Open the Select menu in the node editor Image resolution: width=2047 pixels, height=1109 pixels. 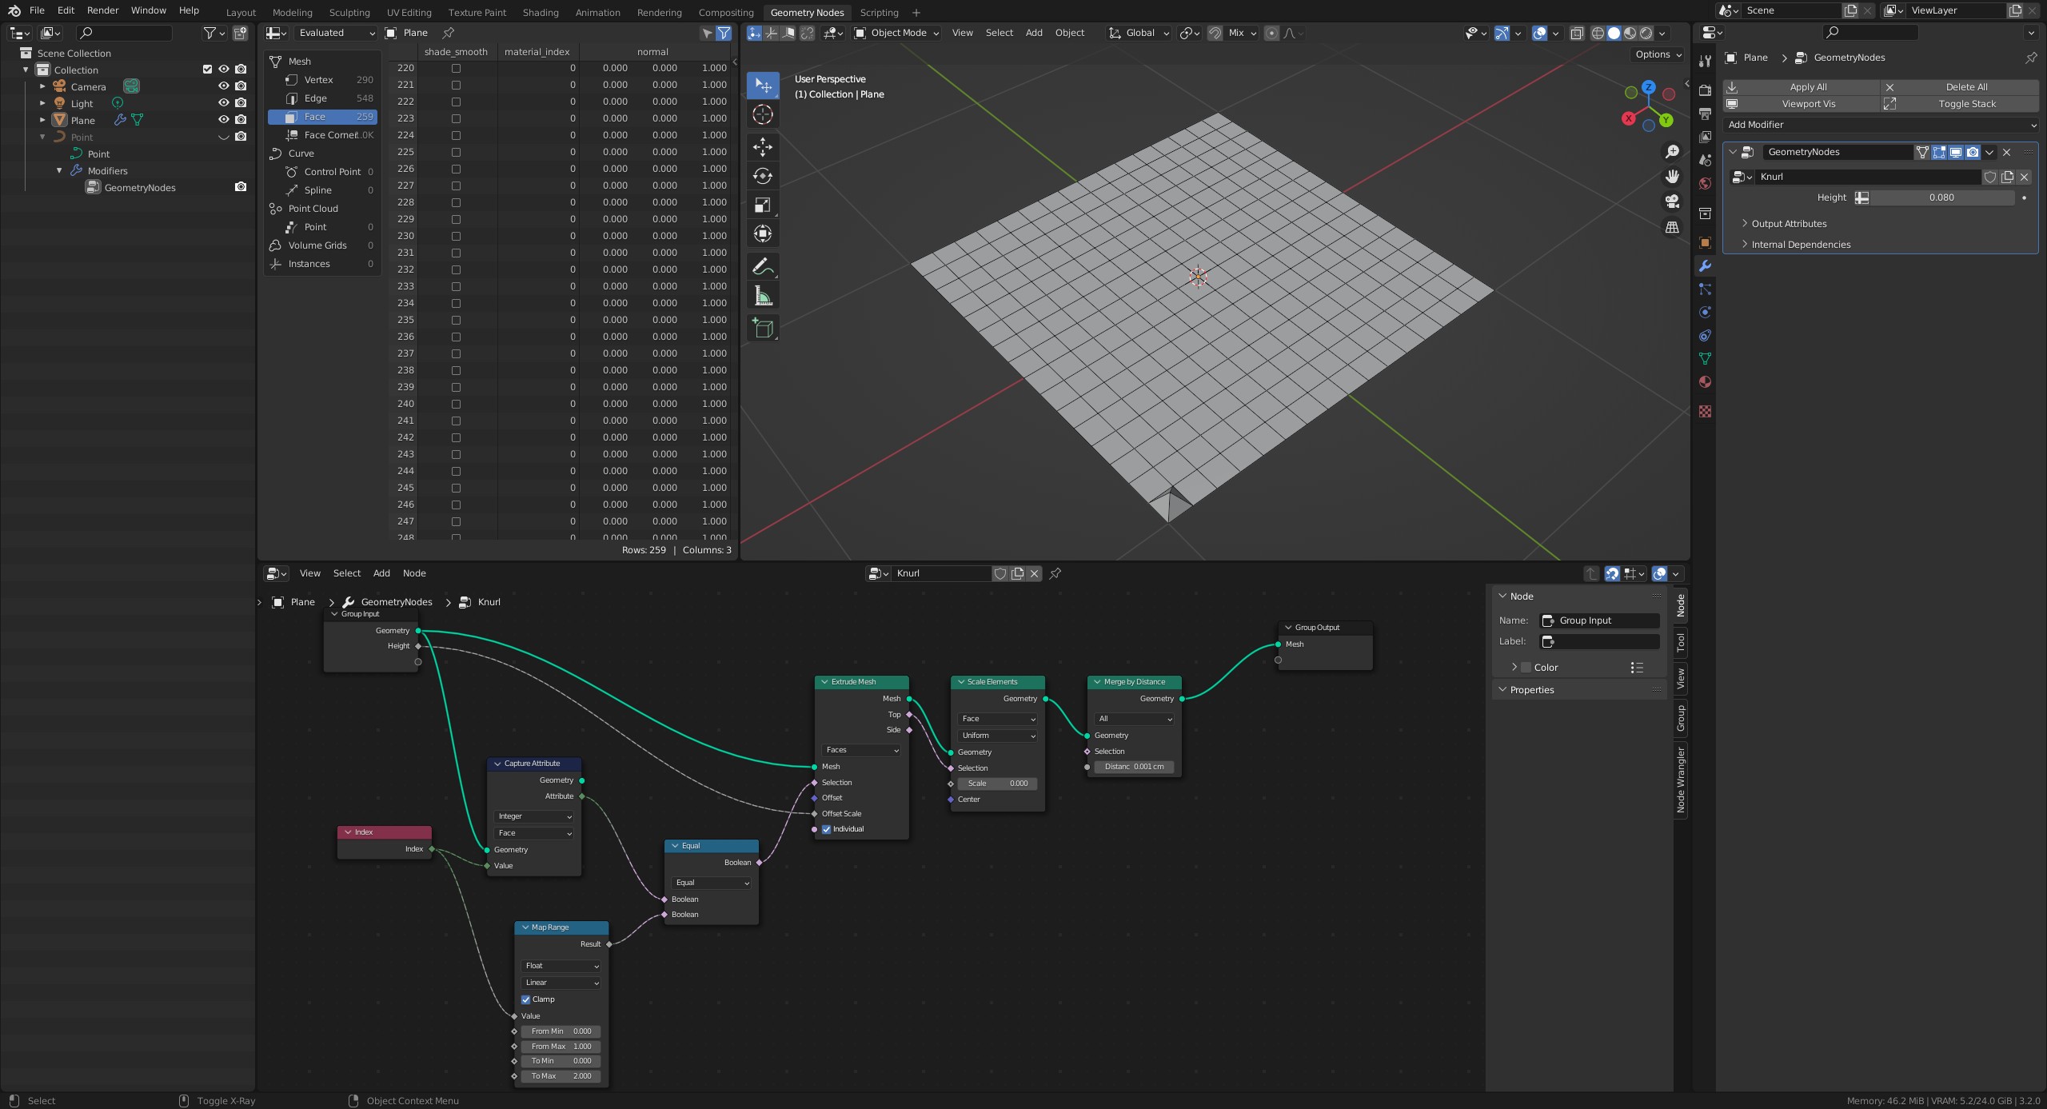click(346, 573)
